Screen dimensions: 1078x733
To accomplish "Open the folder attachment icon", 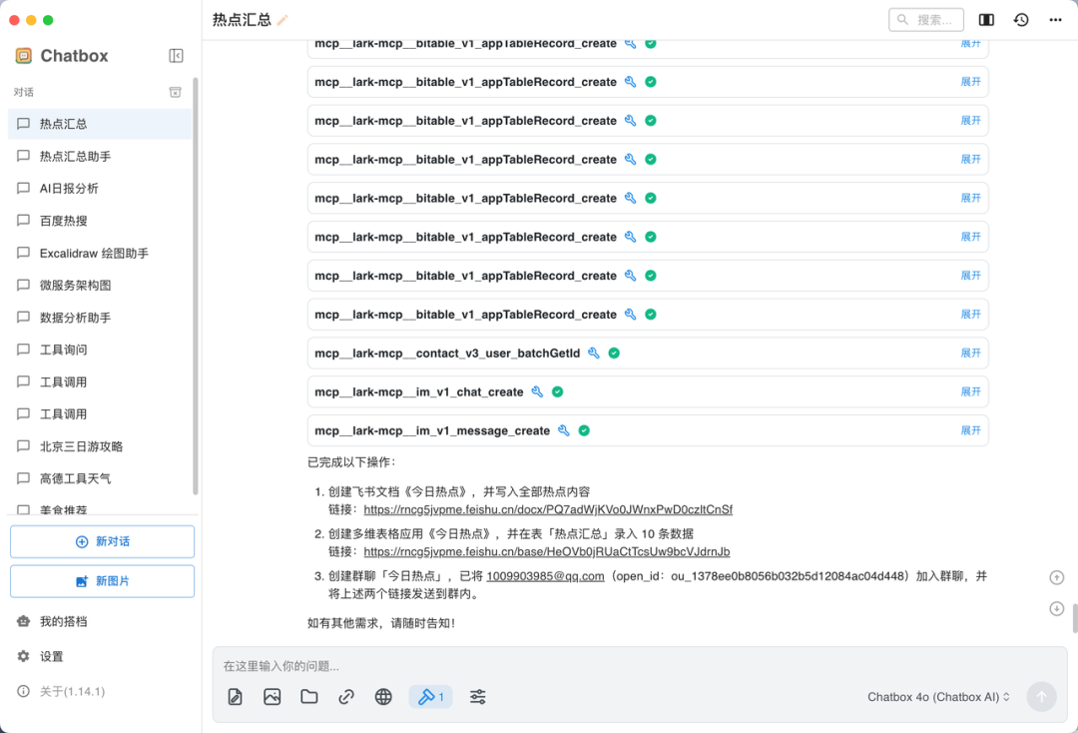I will point(309,696).
